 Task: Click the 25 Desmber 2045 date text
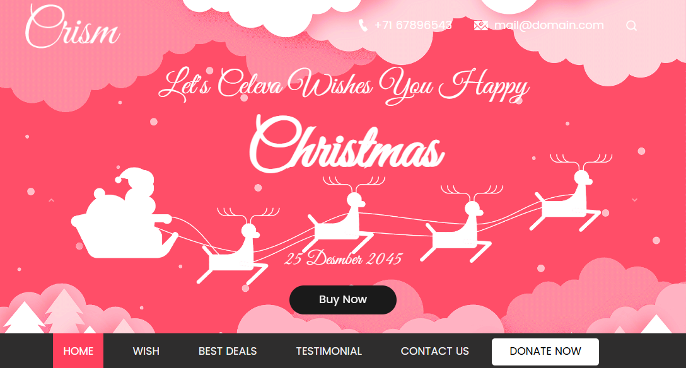pos(344,258)
